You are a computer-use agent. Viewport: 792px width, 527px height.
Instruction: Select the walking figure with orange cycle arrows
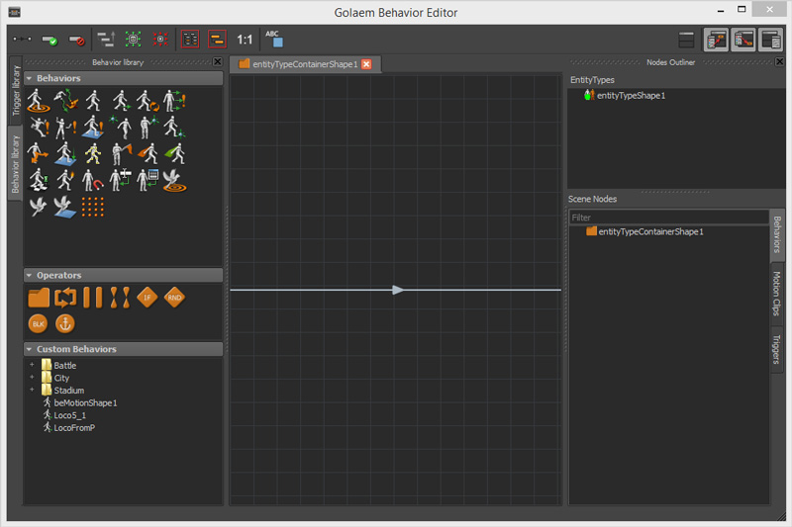click(x=148, y=100)
